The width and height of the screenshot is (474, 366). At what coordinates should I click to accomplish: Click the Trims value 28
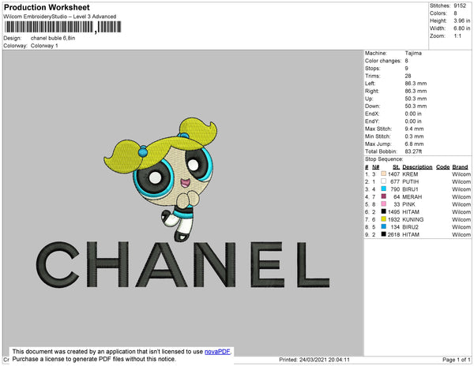pos(408,76)
